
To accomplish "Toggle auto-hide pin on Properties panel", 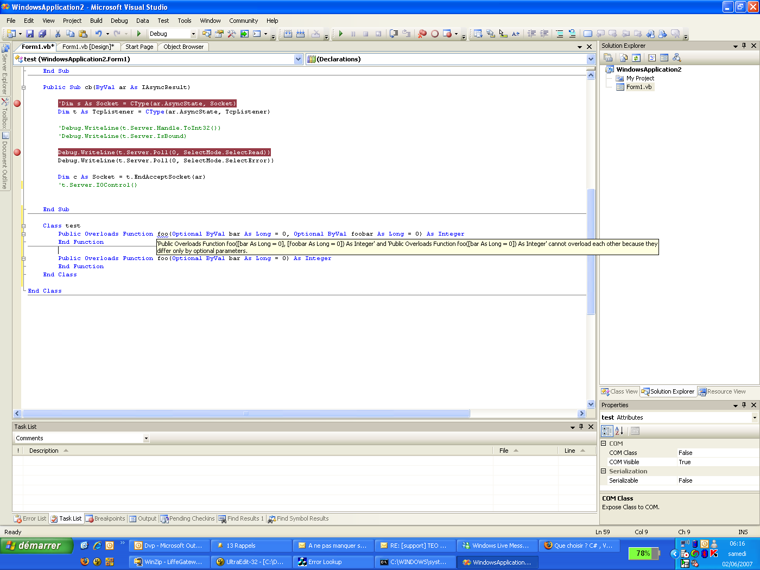I will [744, 406].
